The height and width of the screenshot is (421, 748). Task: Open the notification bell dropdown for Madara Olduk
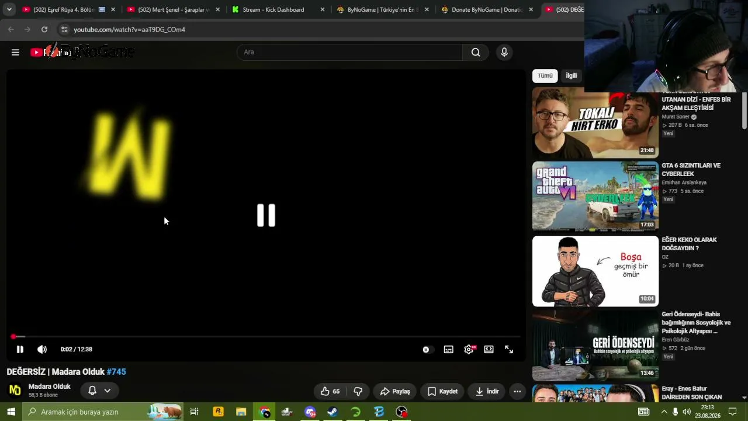click(x=99, y=391)
